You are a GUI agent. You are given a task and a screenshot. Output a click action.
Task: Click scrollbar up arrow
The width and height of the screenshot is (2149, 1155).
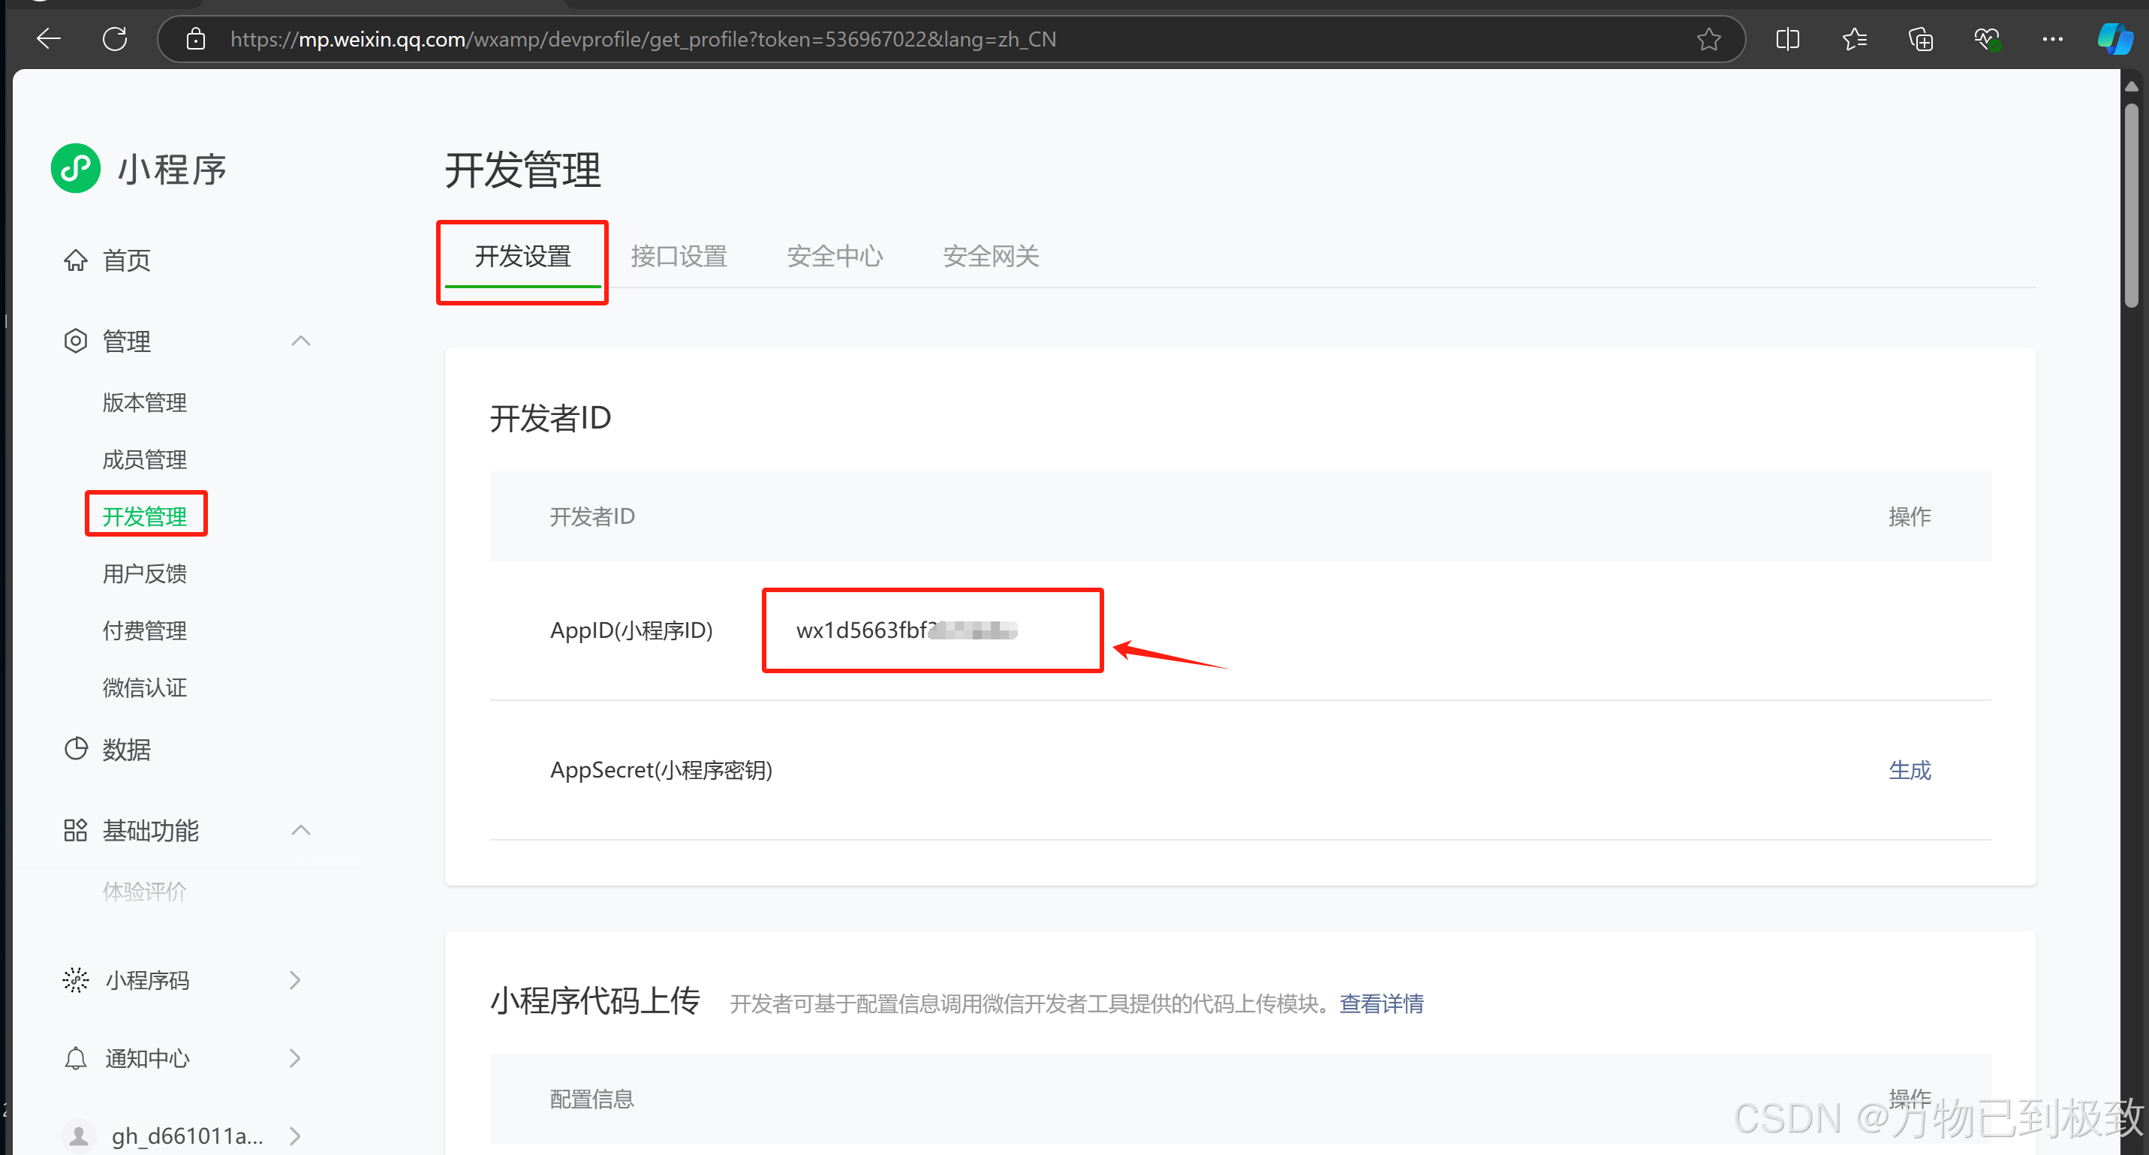pos(2132,86)
